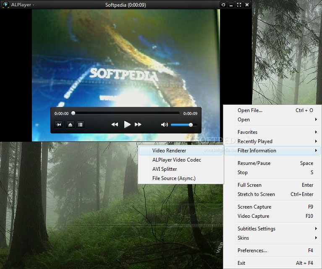Image resolution: width=322 pixels, height=269 pixels.
Task: Click the volume slider handle
Action: [191, 125]
